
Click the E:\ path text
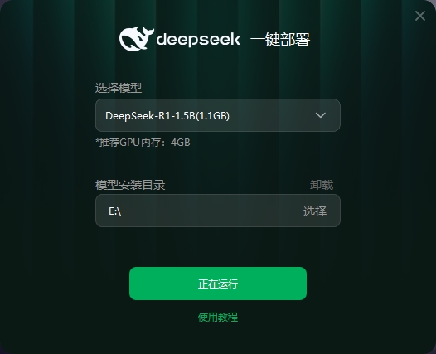(115, 211)
